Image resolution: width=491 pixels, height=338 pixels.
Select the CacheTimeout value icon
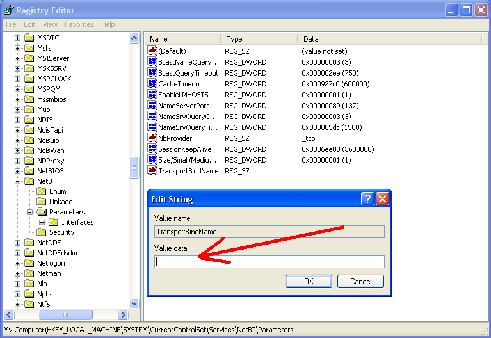(152, 84)
